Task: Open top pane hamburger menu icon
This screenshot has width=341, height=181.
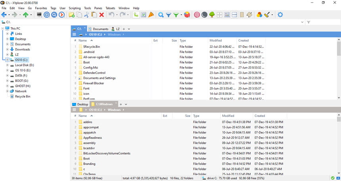Action: point(74,34)
